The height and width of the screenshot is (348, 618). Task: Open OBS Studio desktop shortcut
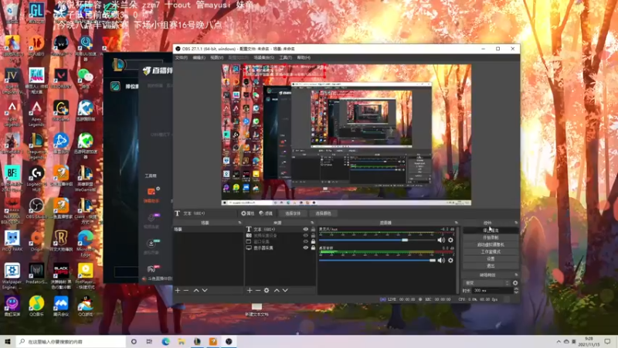coord(36,209)
